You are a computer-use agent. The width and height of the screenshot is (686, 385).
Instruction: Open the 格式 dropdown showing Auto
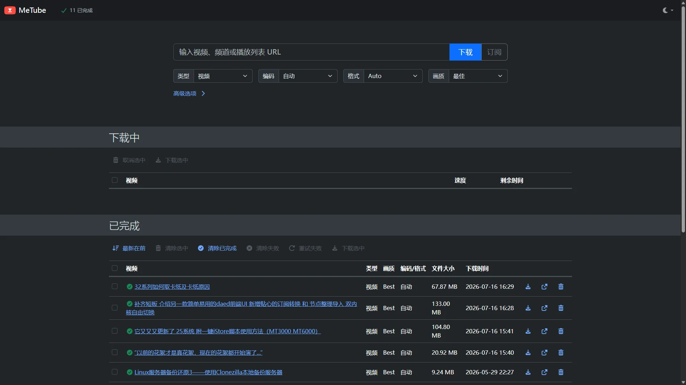393,76
